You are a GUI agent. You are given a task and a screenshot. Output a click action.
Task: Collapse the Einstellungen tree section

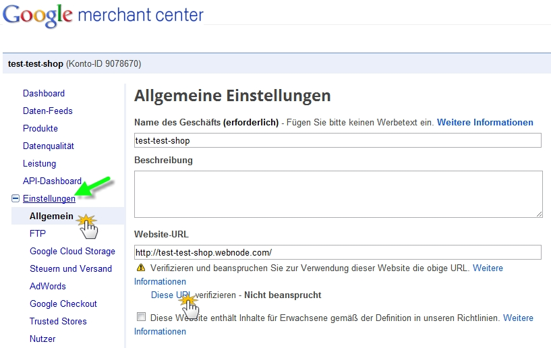click(x=16, y=198)
